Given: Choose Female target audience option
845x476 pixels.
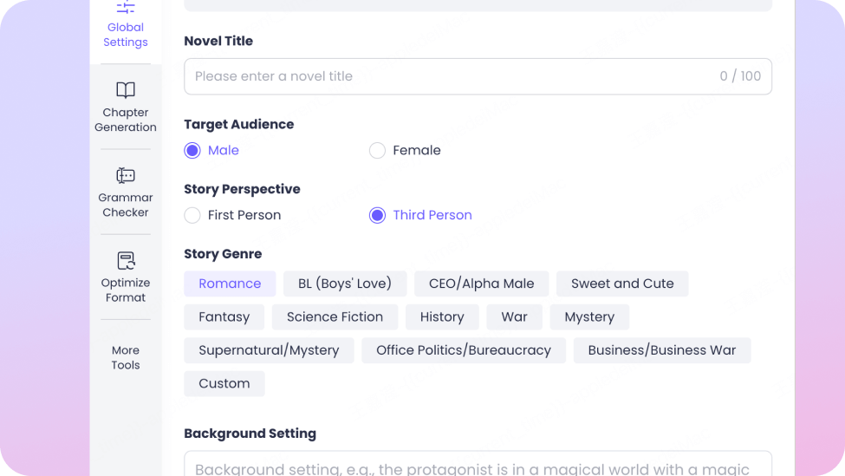Looking at the screenshot, I should pyautogui.click(x=377, y=151).
